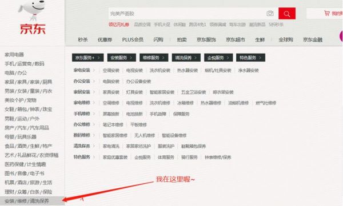Expand the 特色服务 row heading in the list
343x206 pixels.
tap(82, 157)
